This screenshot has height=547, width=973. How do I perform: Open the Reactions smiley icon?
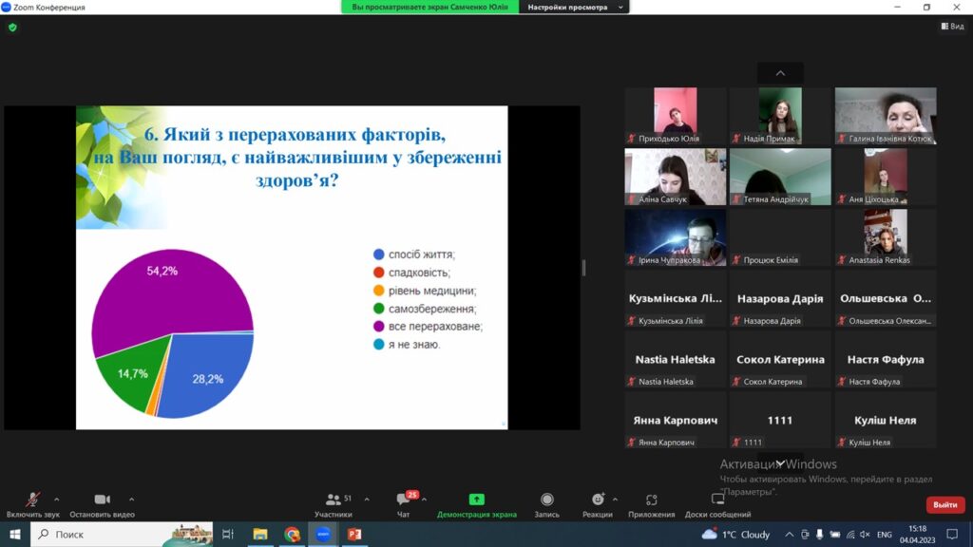tap(597, 500)
